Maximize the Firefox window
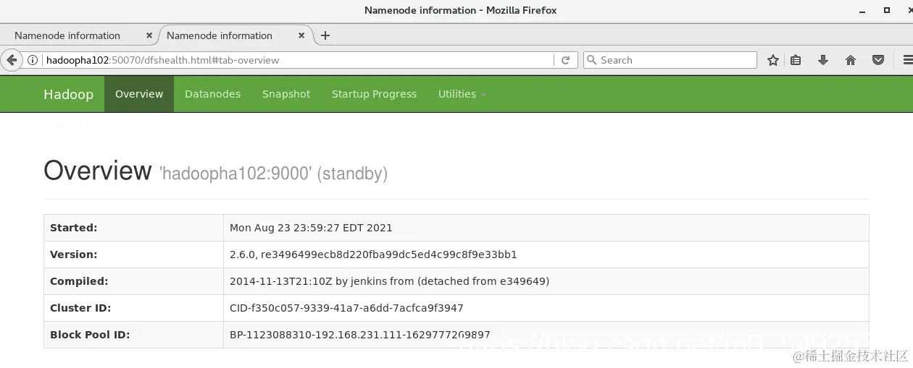This screenshot has width=913, height=368. click(x=886, y=10)
